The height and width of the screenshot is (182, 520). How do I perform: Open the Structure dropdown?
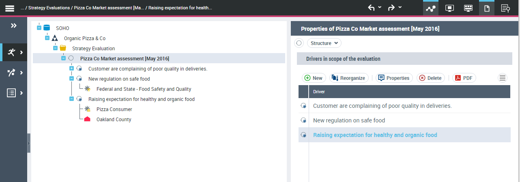(x=324, y=43)
